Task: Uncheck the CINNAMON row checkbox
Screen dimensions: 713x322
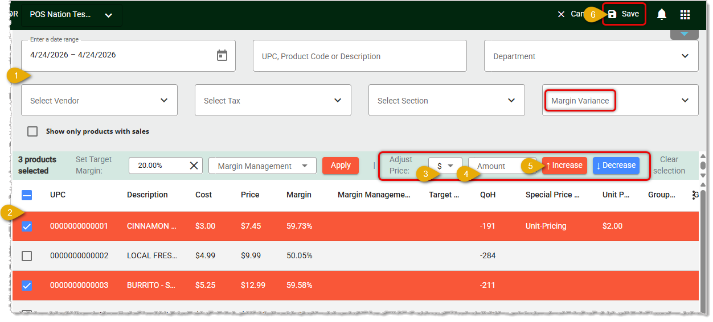Action: click(27, 226)
